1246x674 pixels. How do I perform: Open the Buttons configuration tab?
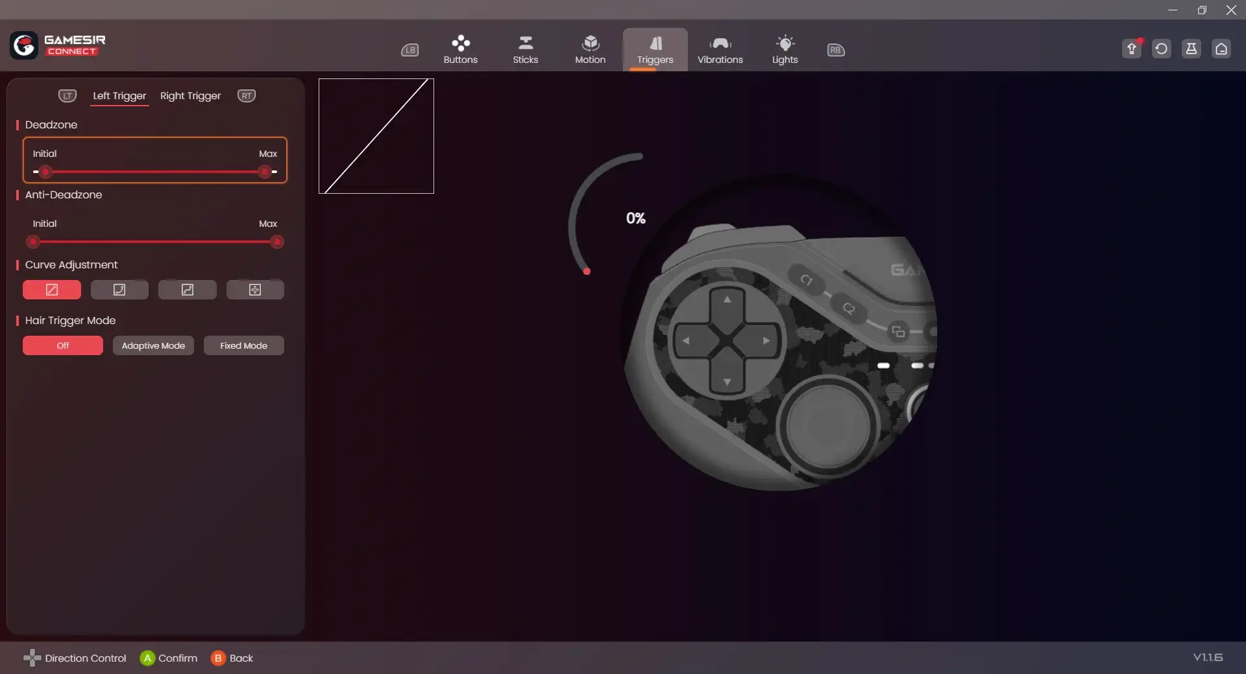click(460, 50)
